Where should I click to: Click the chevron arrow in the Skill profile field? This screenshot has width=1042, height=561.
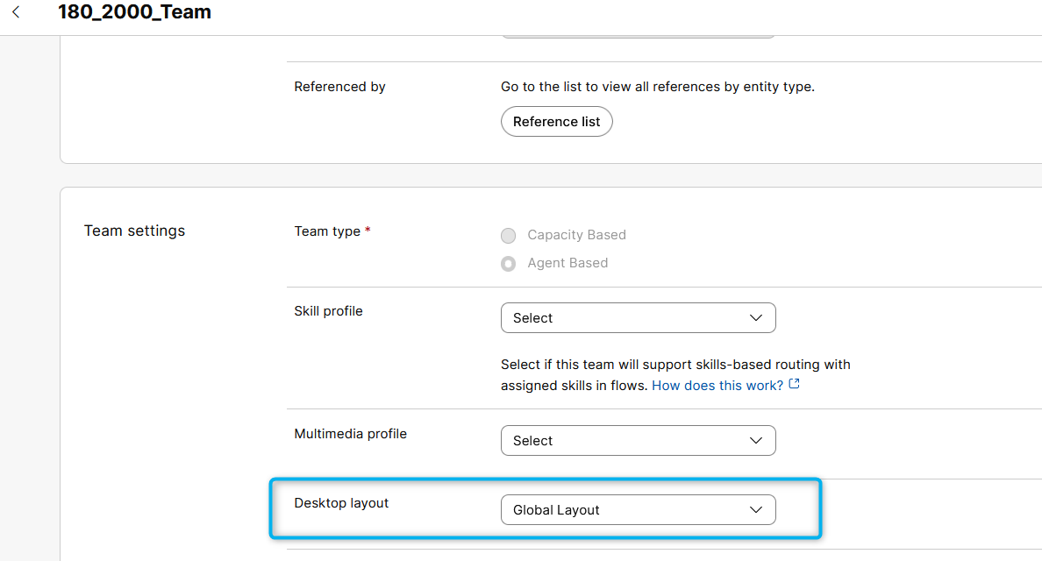[756, 318]
